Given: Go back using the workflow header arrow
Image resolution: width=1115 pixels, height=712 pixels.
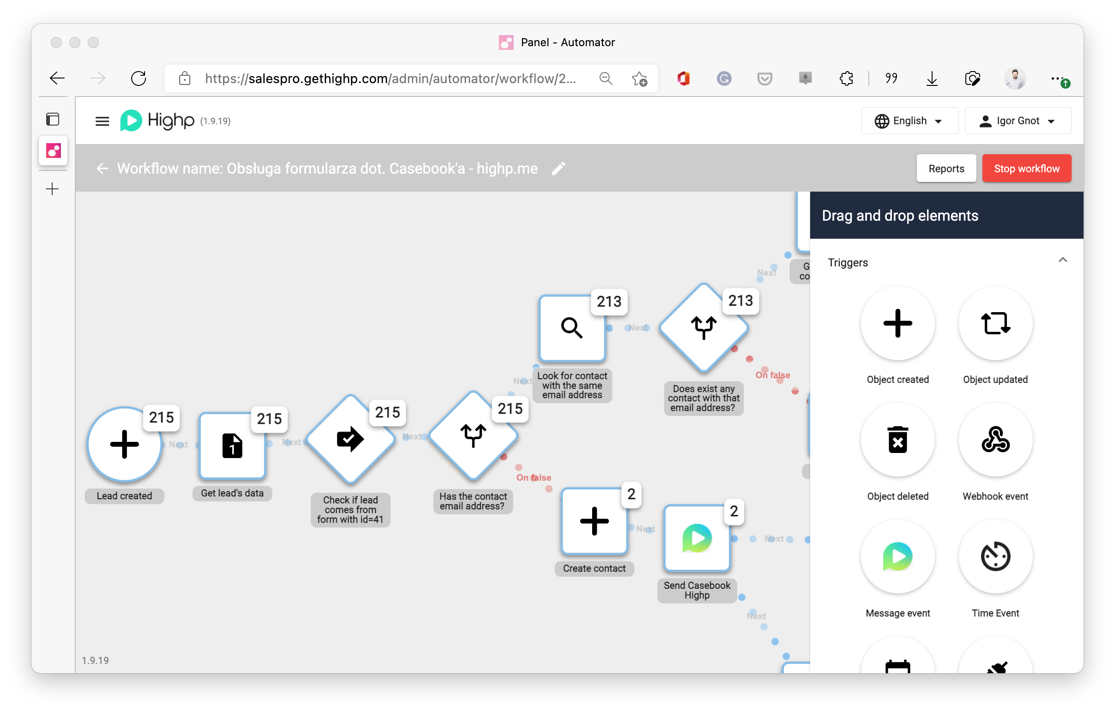Looking at the screenshot, I should [x=102, y=169].
